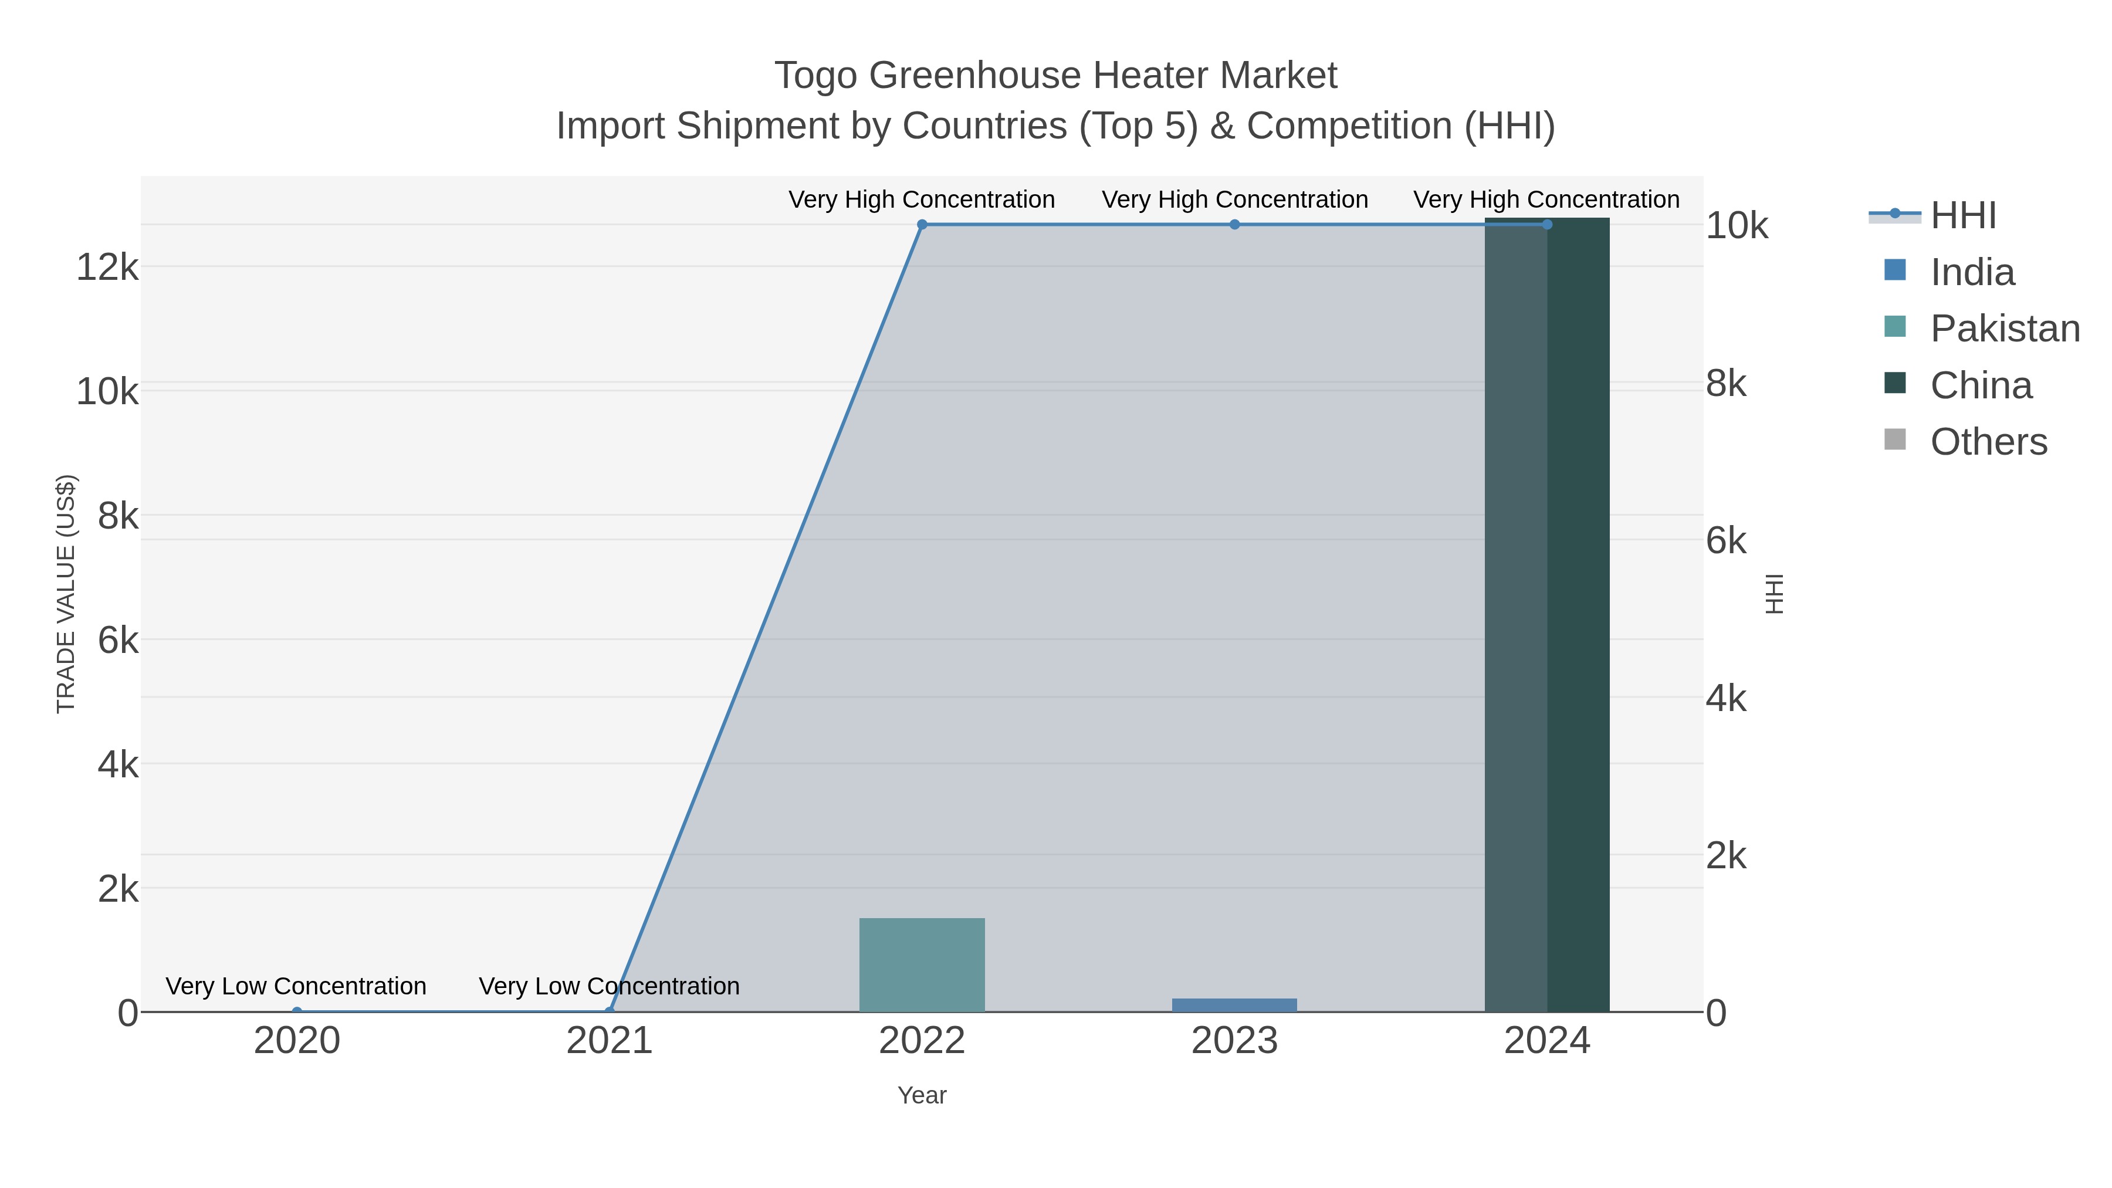2112x1188 pixels.
Task: Click the 2022 x-axis label
Action: pos(922,1041)
